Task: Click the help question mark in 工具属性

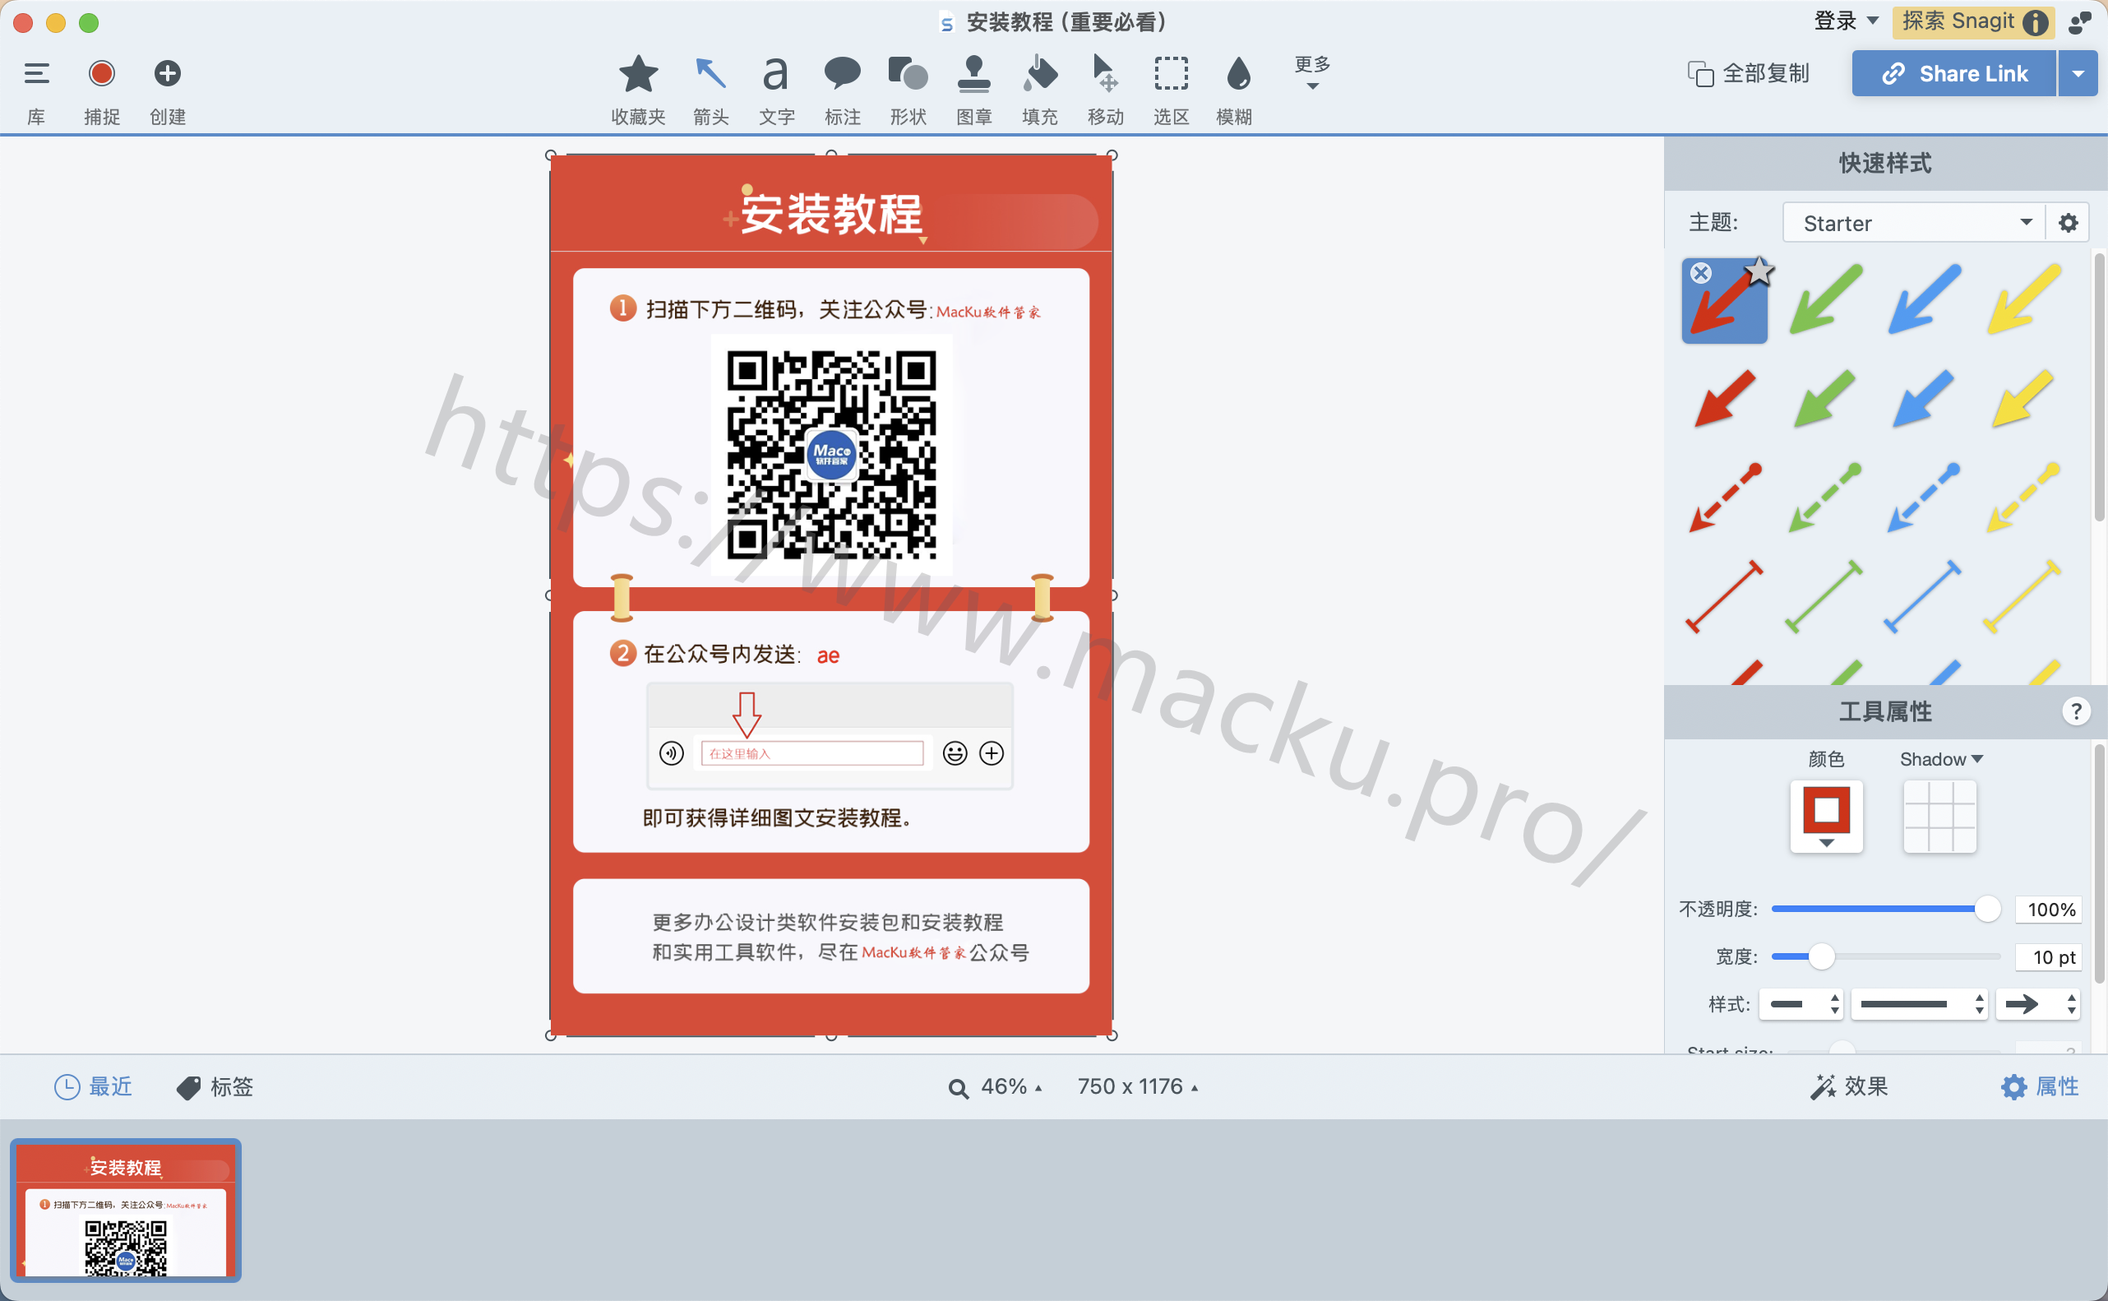Action: pos(2075,711)
